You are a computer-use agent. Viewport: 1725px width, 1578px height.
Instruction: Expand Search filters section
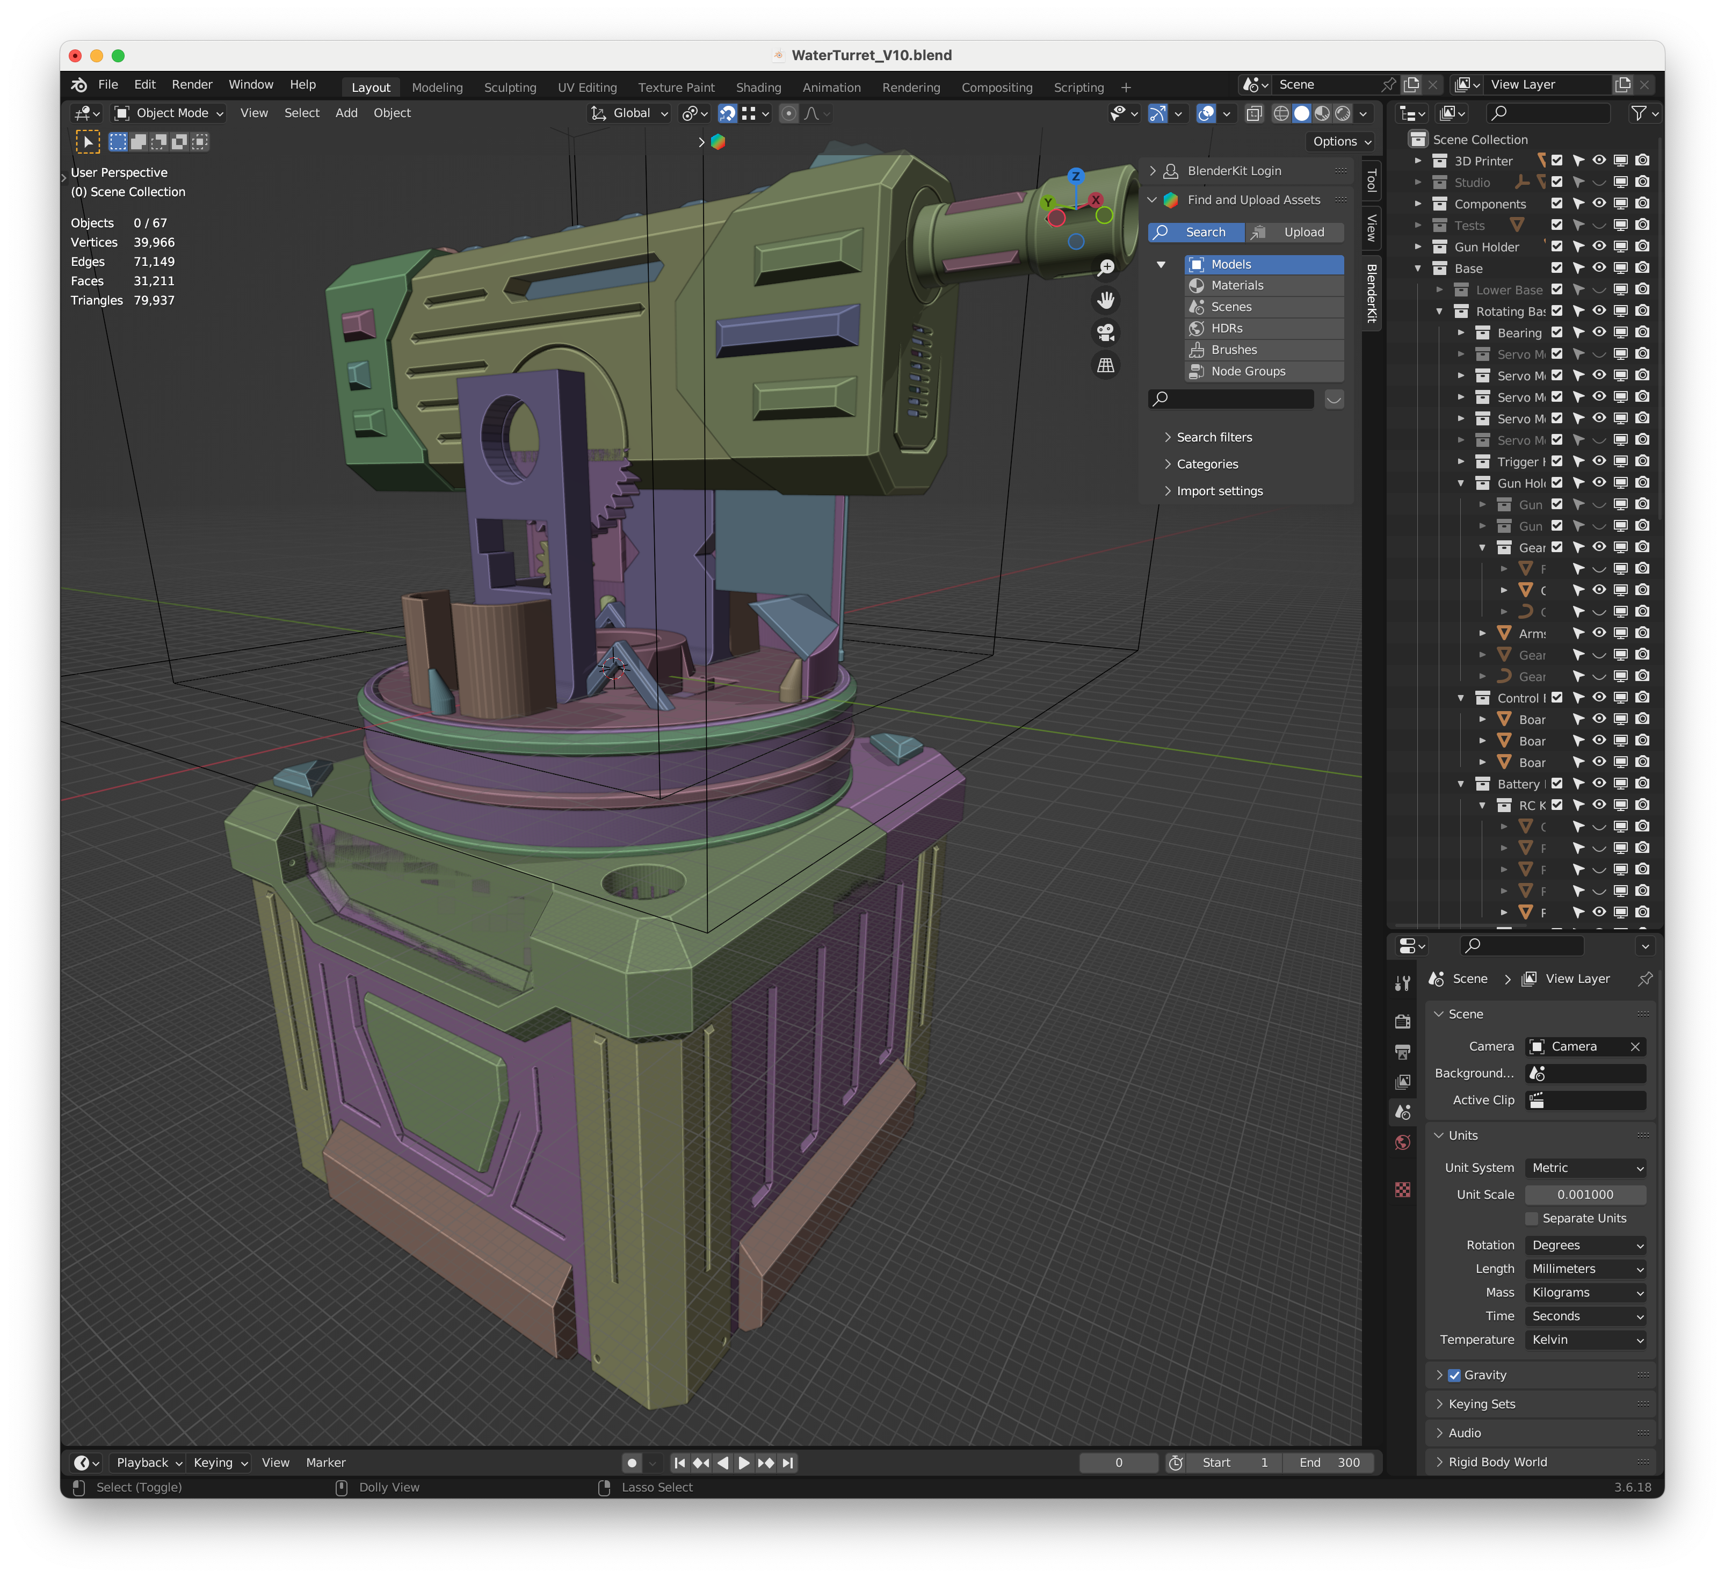[1213, 437]
